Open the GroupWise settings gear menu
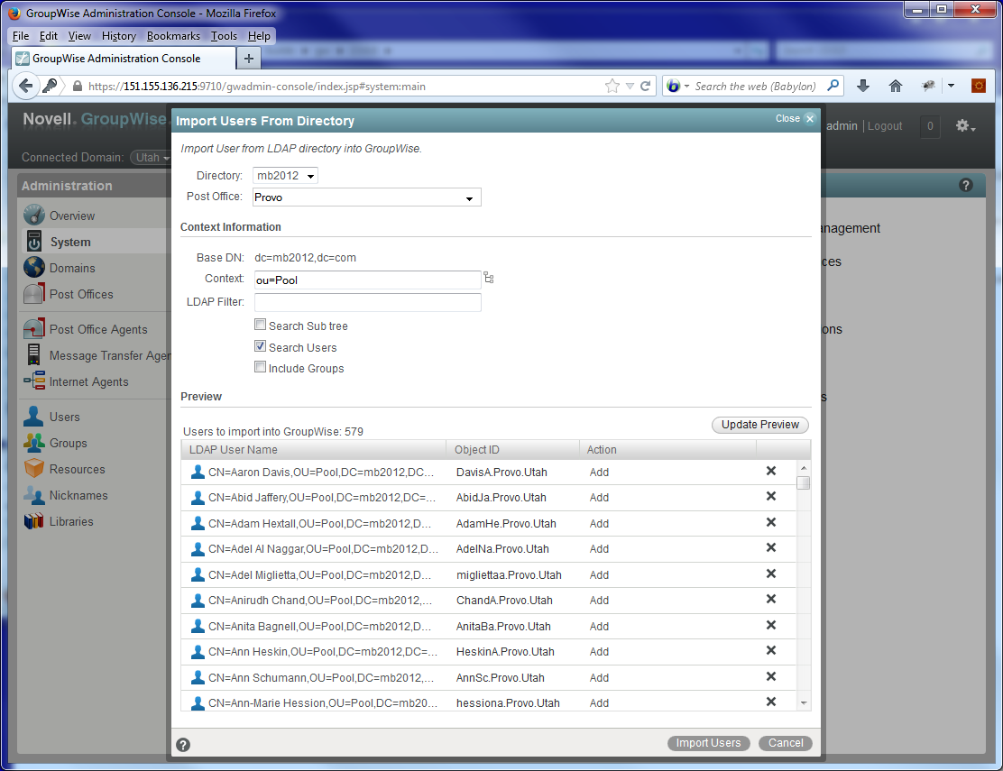 coord(965,126)
